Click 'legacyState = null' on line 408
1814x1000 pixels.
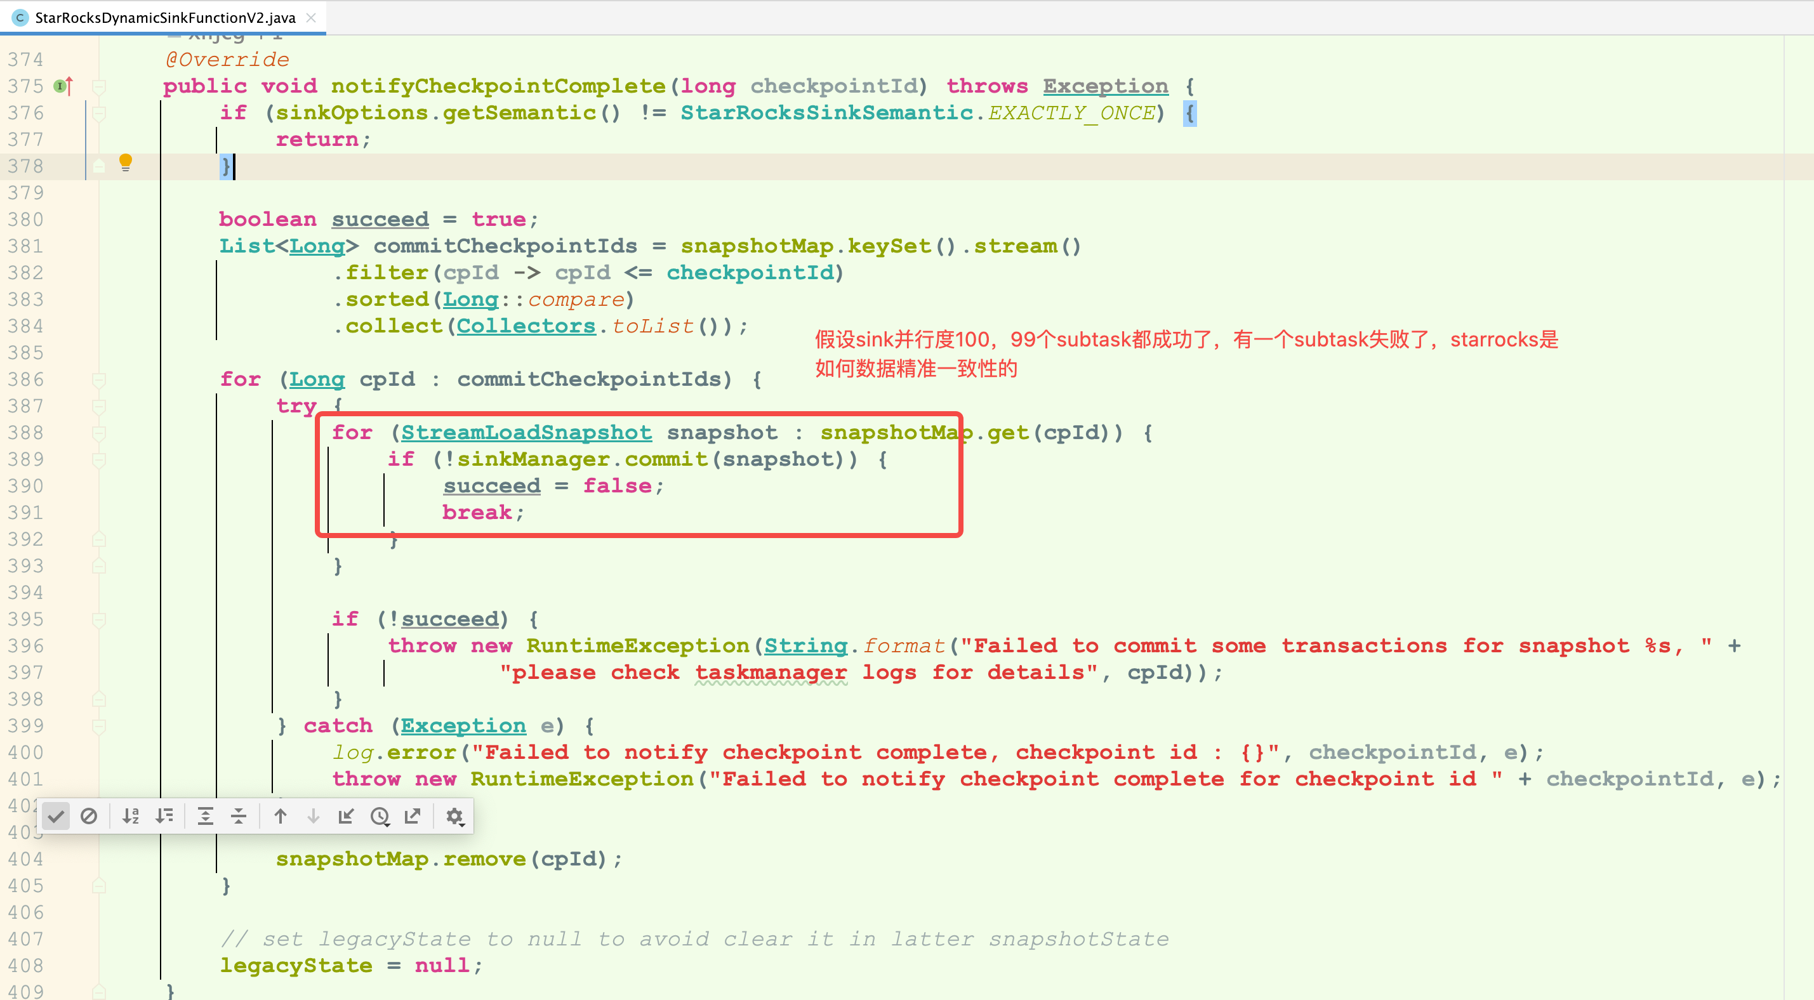(345, 966)
